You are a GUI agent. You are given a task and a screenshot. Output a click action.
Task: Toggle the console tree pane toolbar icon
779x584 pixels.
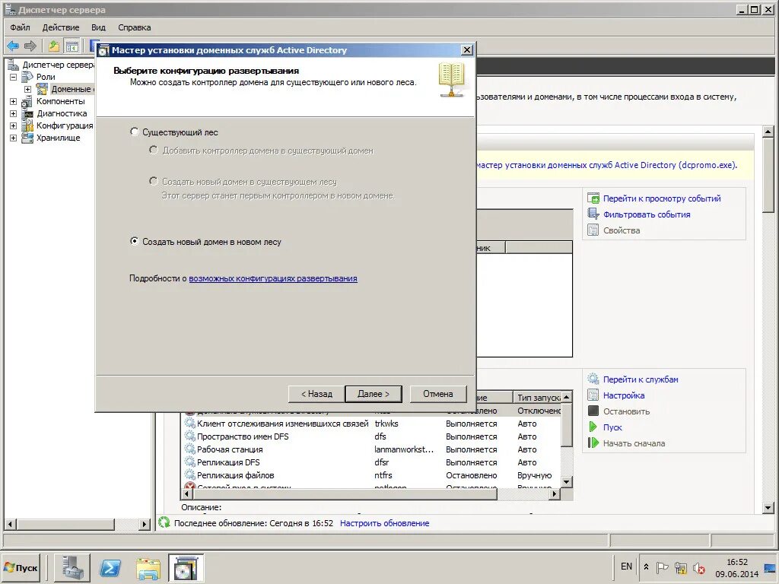pyautogui.click(x=72, y=46)
